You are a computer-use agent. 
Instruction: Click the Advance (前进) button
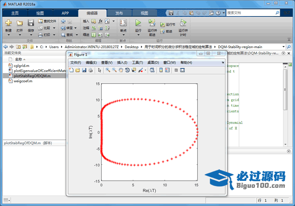pyautogui.click(x=166, y=31)
